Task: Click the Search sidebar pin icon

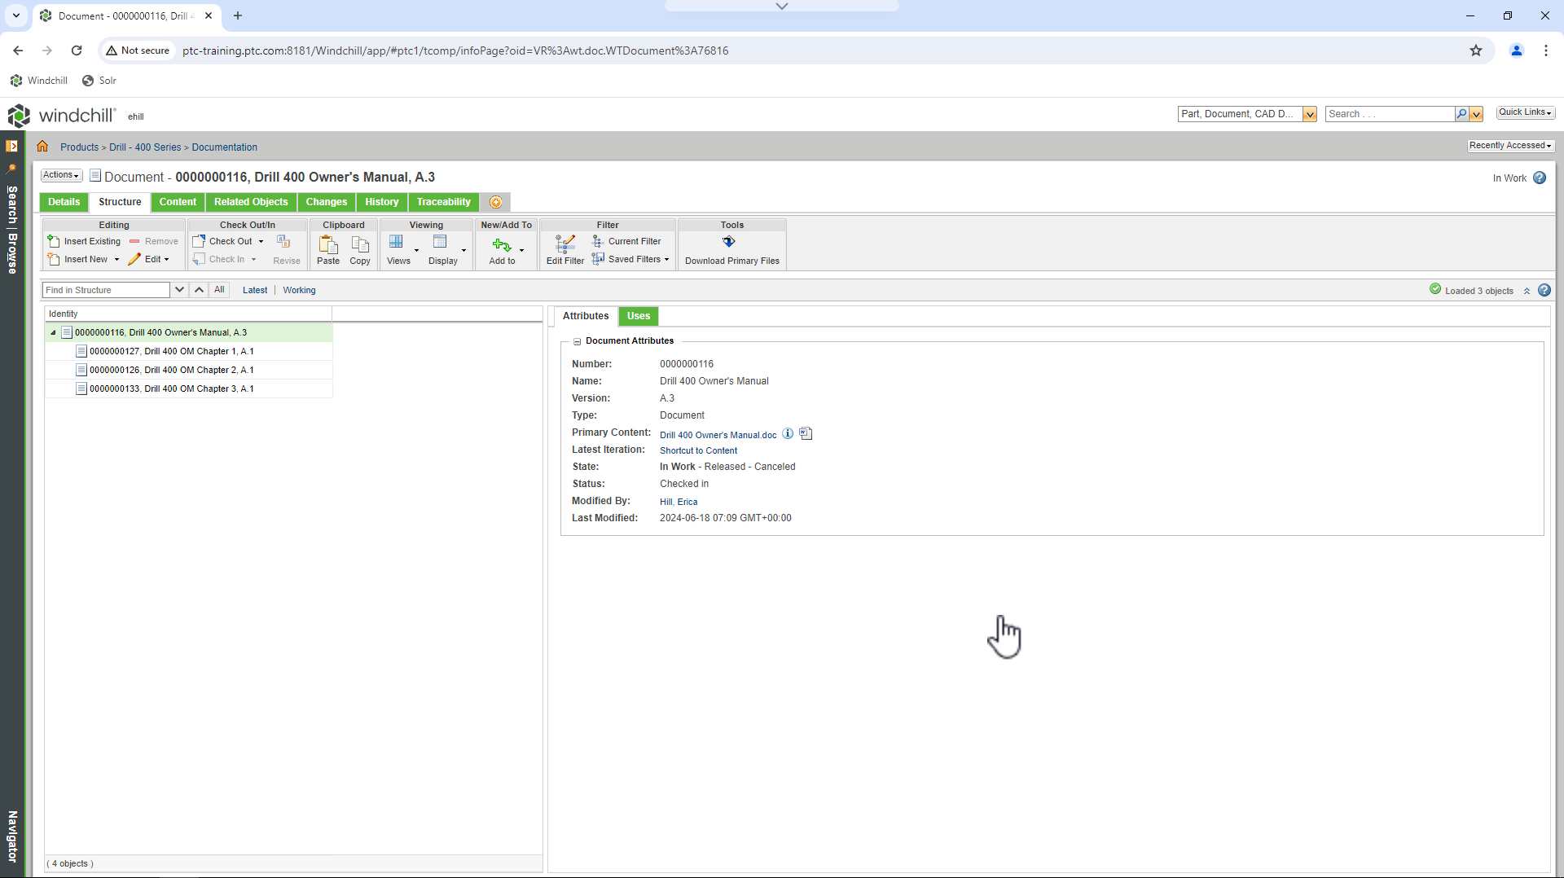Action: point(12,169)
